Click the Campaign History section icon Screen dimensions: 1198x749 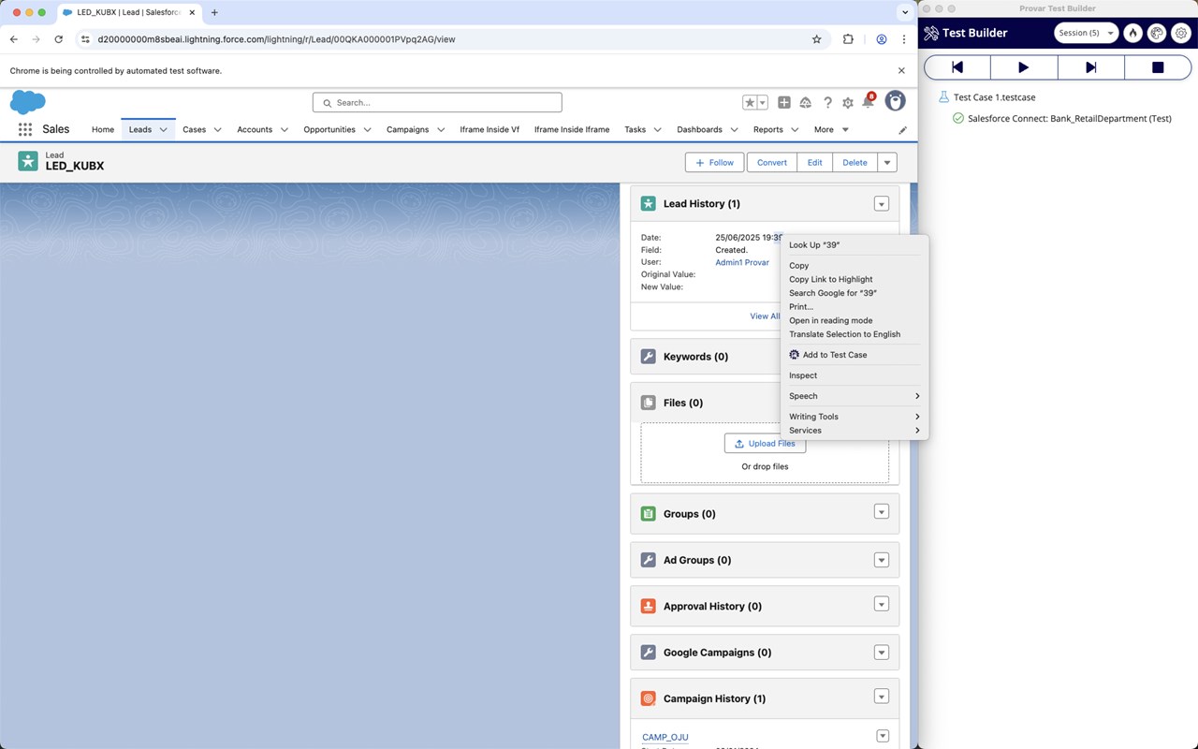648,698
